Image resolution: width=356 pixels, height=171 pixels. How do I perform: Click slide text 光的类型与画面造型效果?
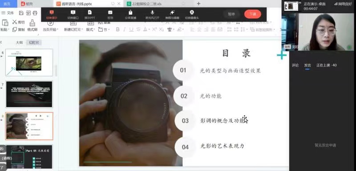click(x=230, y=71)
